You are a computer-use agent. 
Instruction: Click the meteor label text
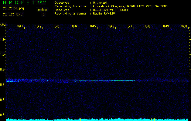pos(42,10)
